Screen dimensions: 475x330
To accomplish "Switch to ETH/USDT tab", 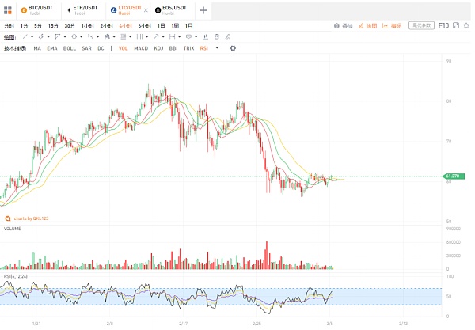I will tap(82, 10).
